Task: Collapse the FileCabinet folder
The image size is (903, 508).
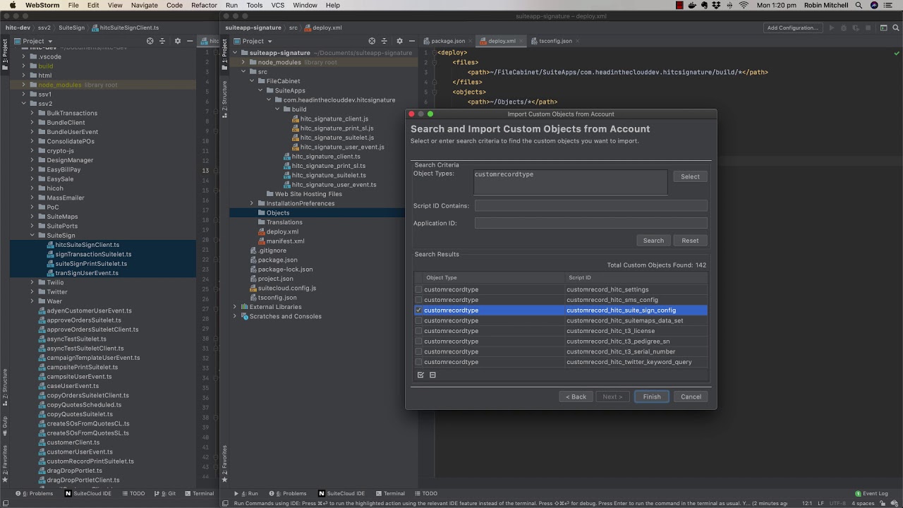Action: point(252,81)
